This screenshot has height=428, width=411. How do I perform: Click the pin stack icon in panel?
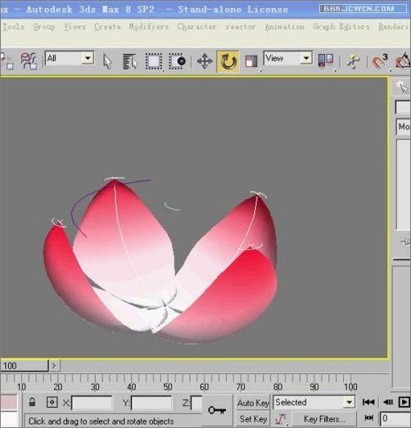click(x=405, y=242)
